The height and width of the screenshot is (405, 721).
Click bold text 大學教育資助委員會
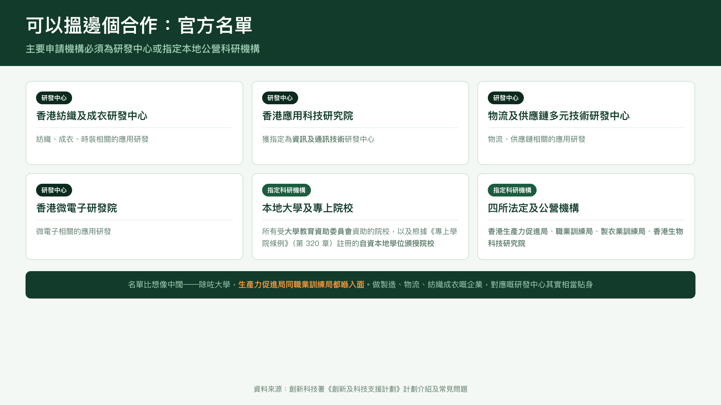pos(318,231)
